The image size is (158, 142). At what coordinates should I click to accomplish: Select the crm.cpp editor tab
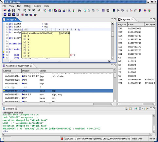(x=9, y=20)
